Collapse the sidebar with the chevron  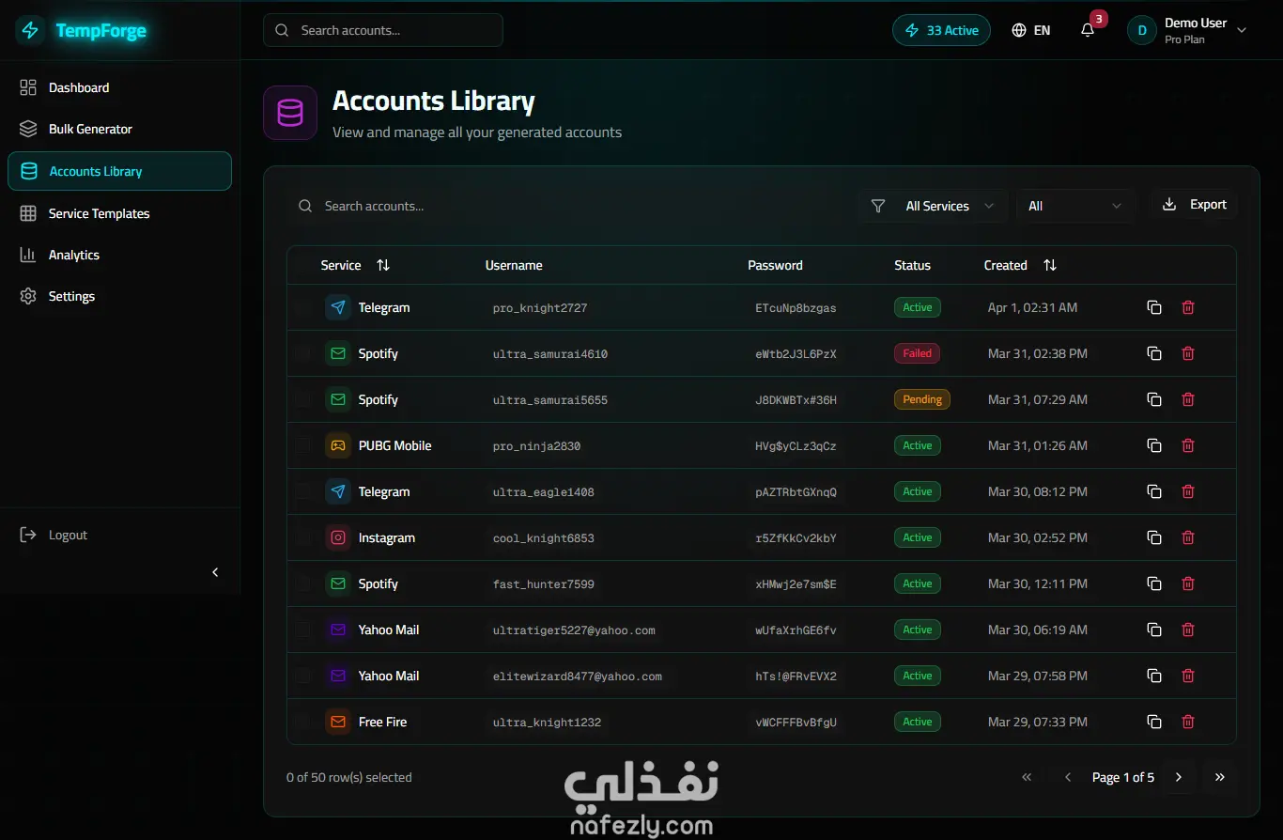[215, 572]
